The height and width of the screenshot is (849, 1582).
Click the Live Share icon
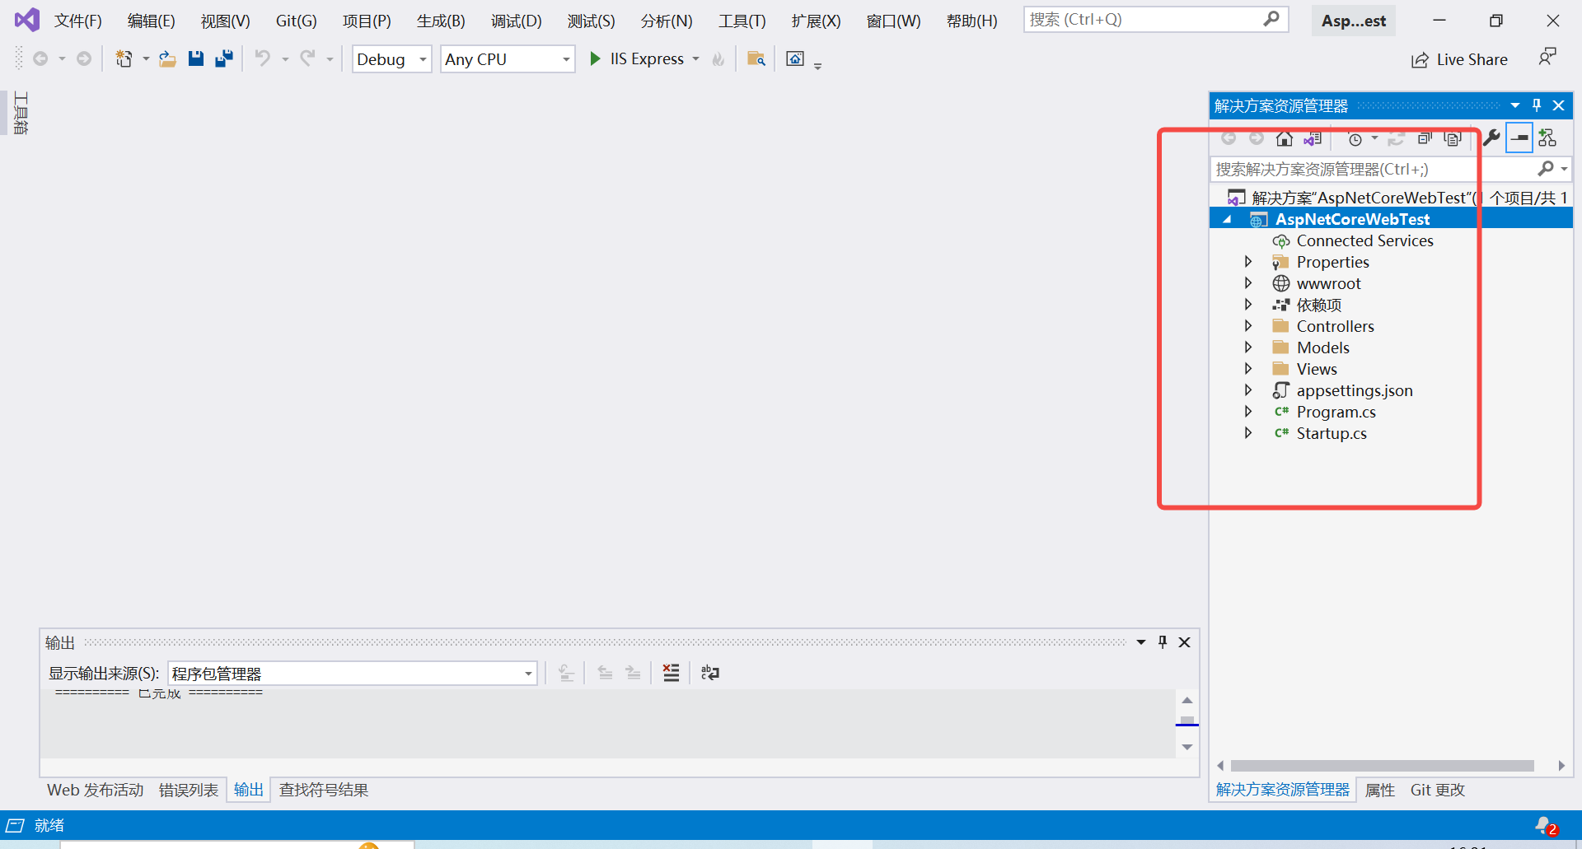click(x=1420, y=59)
